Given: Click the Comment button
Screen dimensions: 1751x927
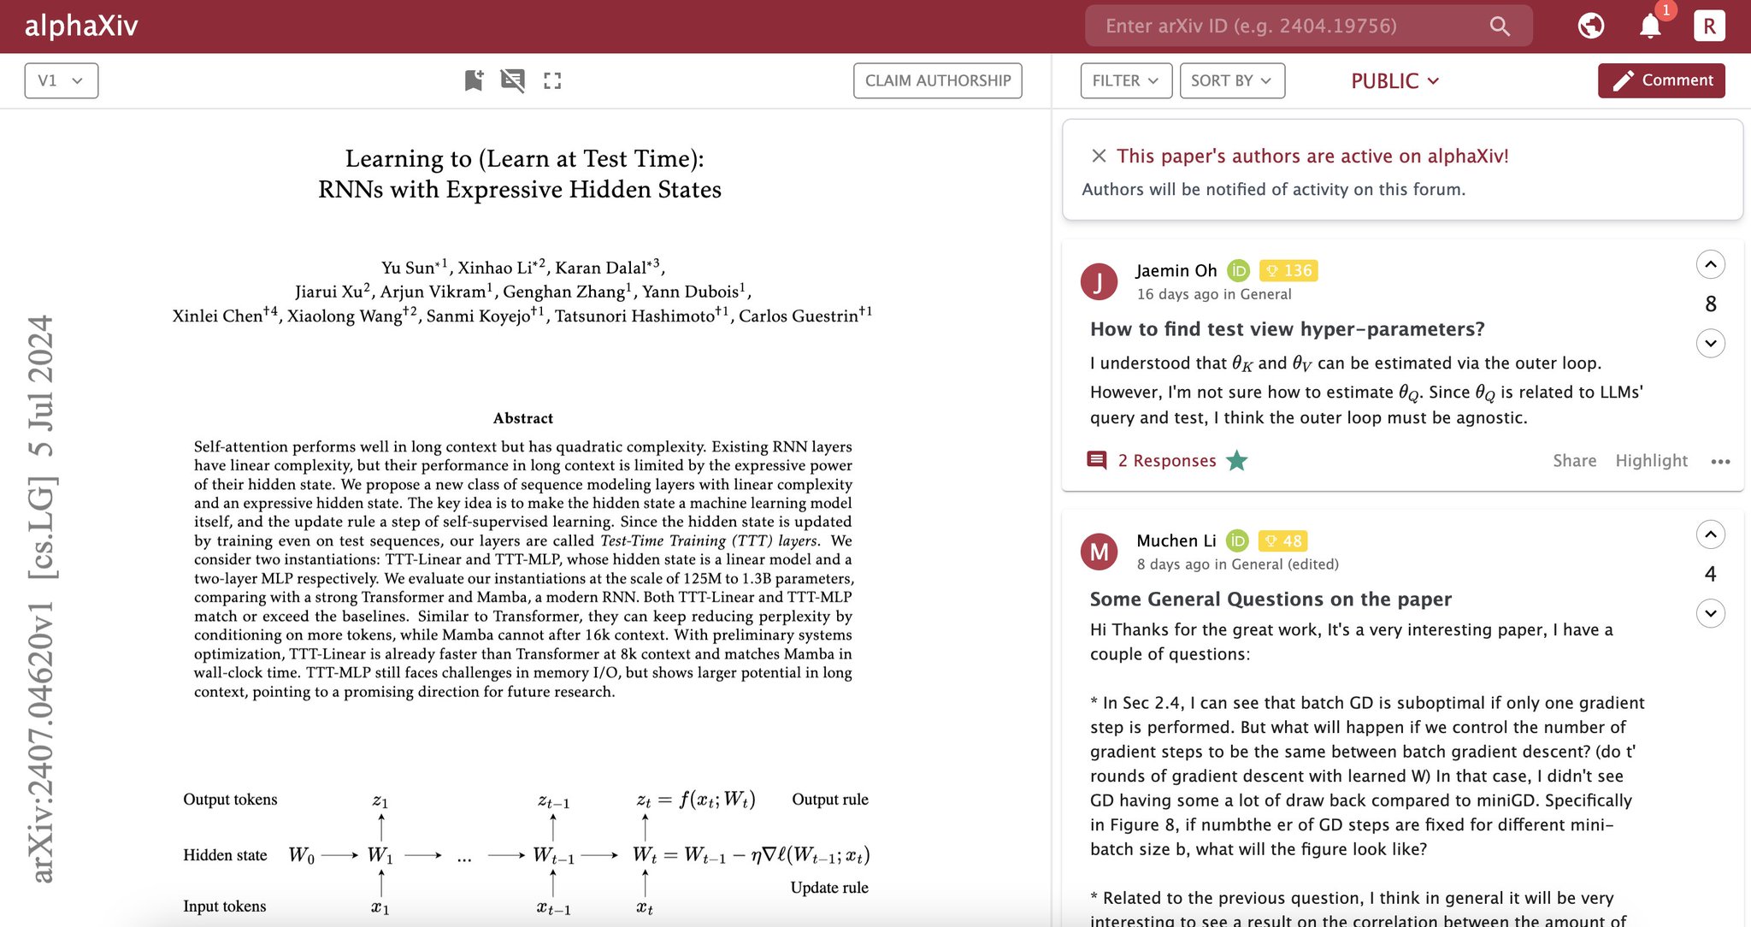Looking at the screenshot, I should (x=1661, y=80).
